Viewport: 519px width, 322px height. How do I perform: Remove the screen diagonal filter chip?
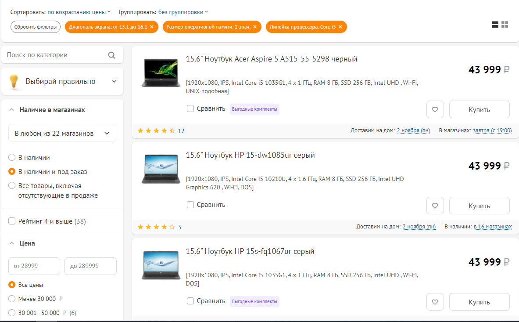(x=152, y=27)
